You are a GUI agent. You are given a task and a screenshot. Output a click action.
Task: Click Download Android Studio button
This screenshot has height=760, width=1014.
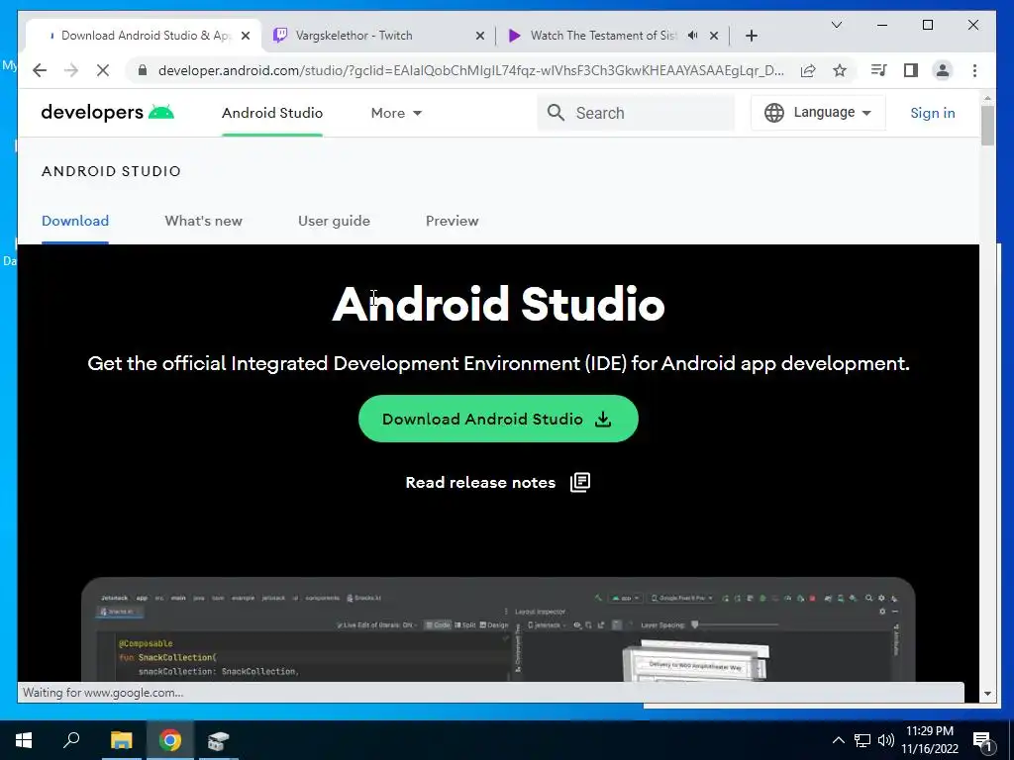coord(498,419)
